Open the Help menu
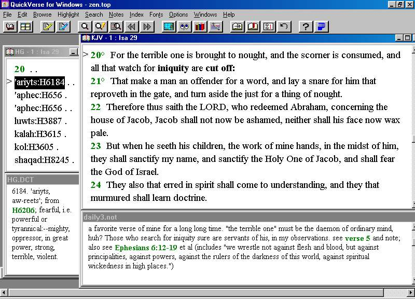 229,15
